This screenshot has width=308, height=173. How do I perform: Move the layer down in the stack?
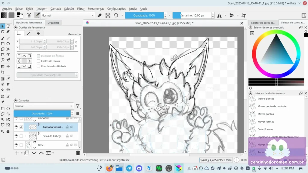click(34, 153)
